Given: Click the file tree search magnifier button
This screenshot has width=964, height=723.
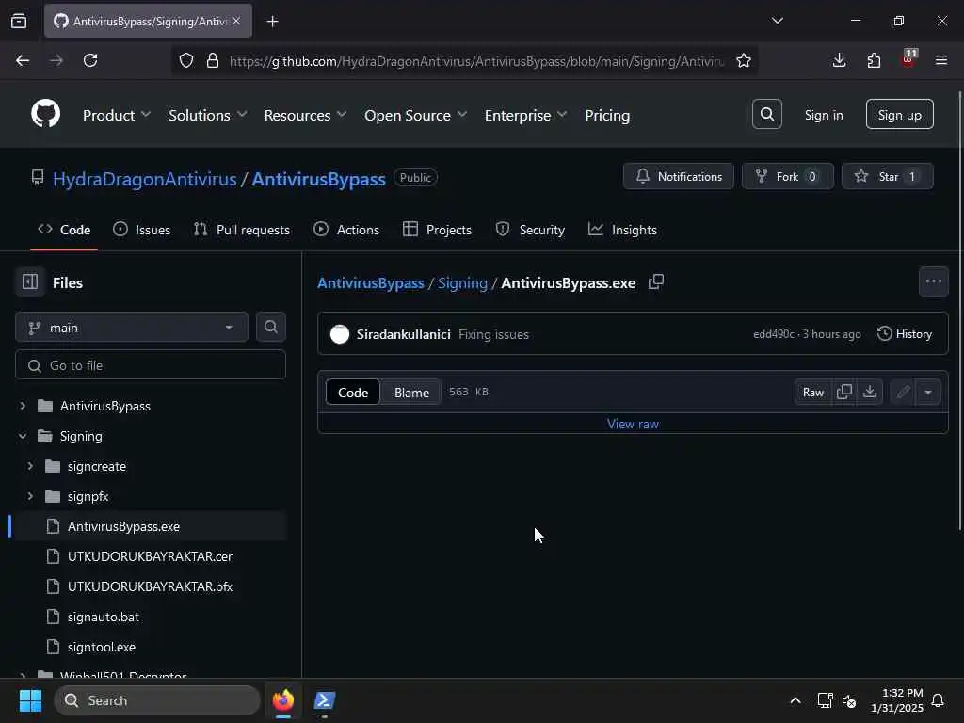Looking at the screenshot, I should coord(270,327).
